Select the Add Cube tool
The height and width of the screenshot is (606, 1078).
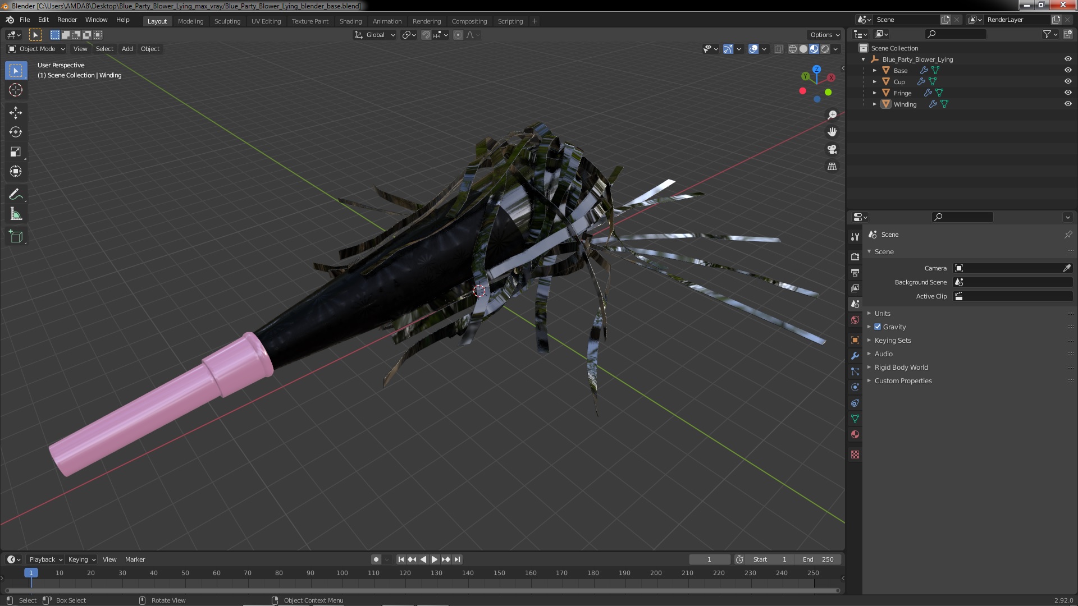(x=16, y=237)
